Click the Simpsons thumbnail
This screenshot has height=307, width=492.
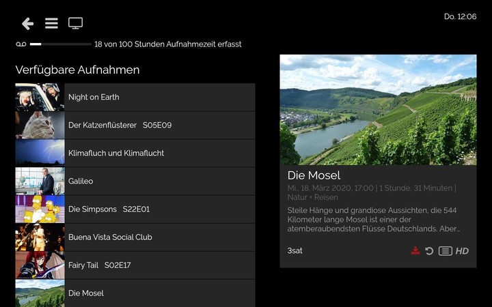coord(40,209)
